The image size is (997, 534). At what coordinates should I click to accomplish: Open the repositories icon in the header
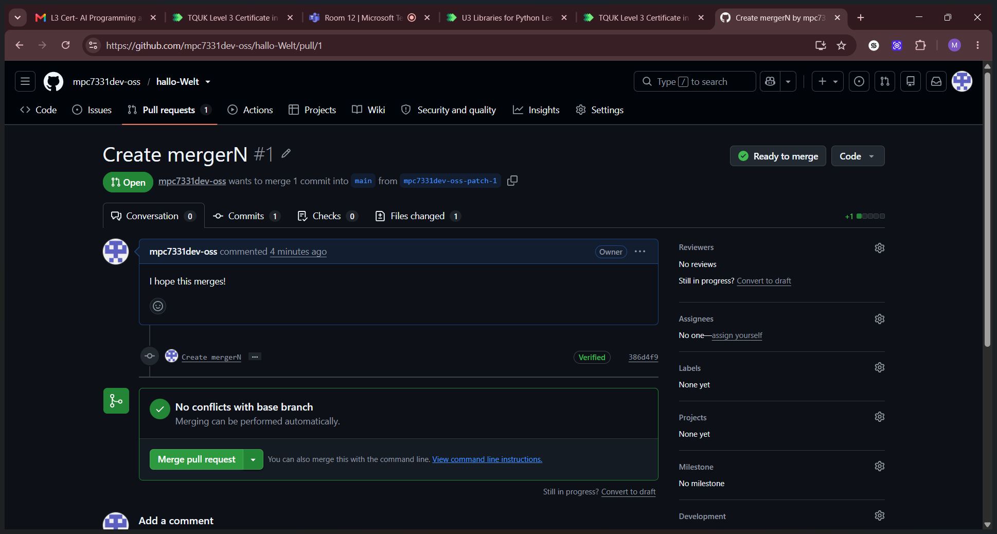click(x=911, y=81)
